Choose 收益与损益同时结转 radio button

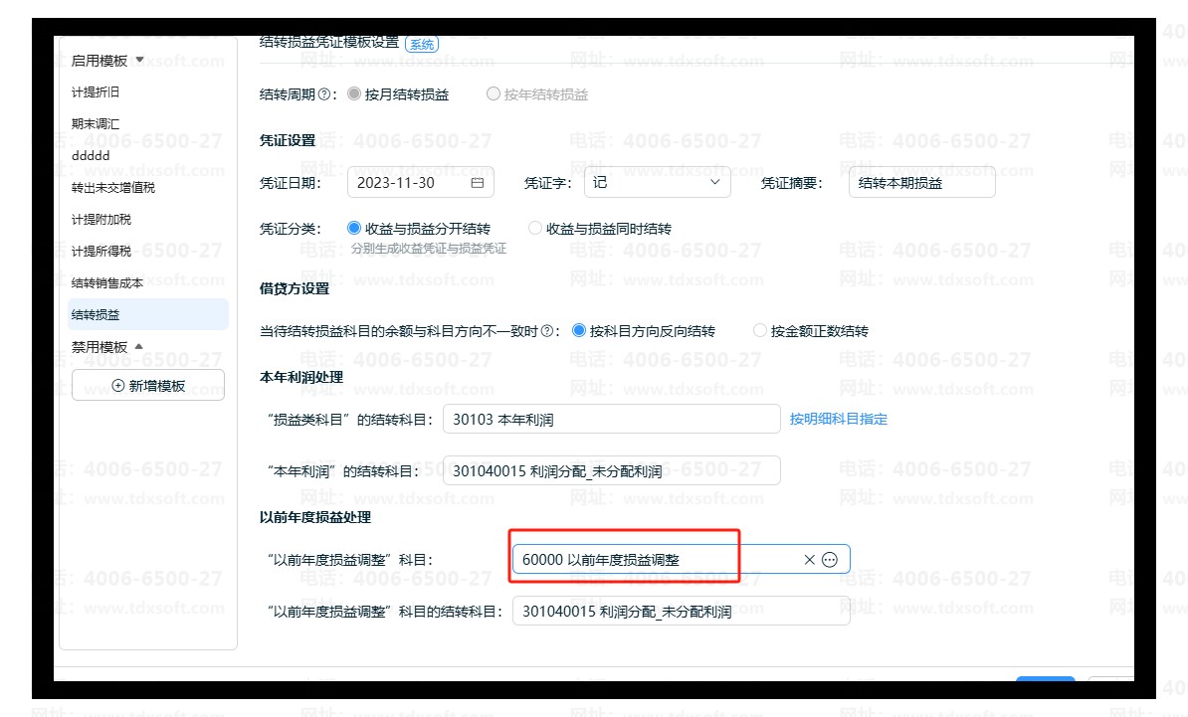[x=535, y=228]
